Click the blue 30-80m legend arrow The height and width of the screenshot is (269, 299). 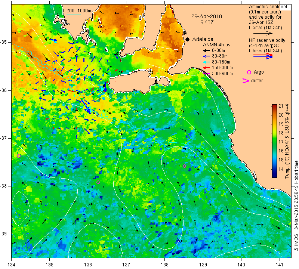coord(206,56)
